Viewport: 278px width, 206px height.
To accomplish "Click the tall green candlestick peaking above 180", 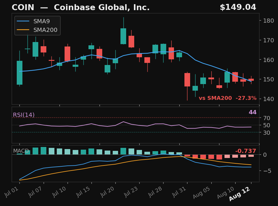I will coord(123,36).
